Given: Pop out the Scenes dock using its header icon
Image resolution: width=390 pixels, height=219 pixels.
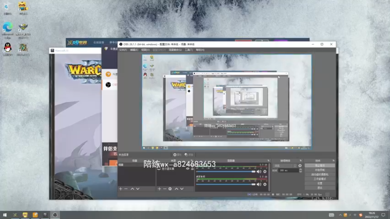Looking at the screenshot, I should click(x=154, y=161).
